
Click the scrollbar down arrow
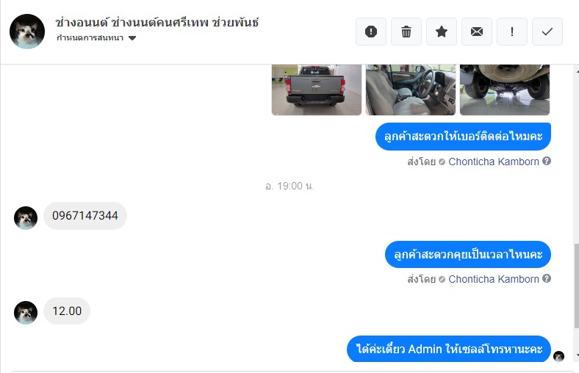(576, 355)
